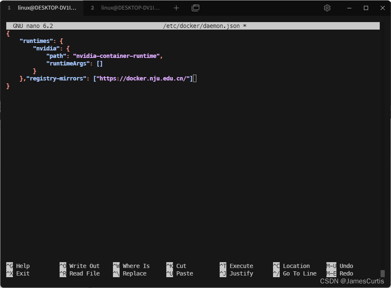Click the ^X Exit shortcut
The height and width of the screenshot is (288, 391).
click(x=18, y=273)
